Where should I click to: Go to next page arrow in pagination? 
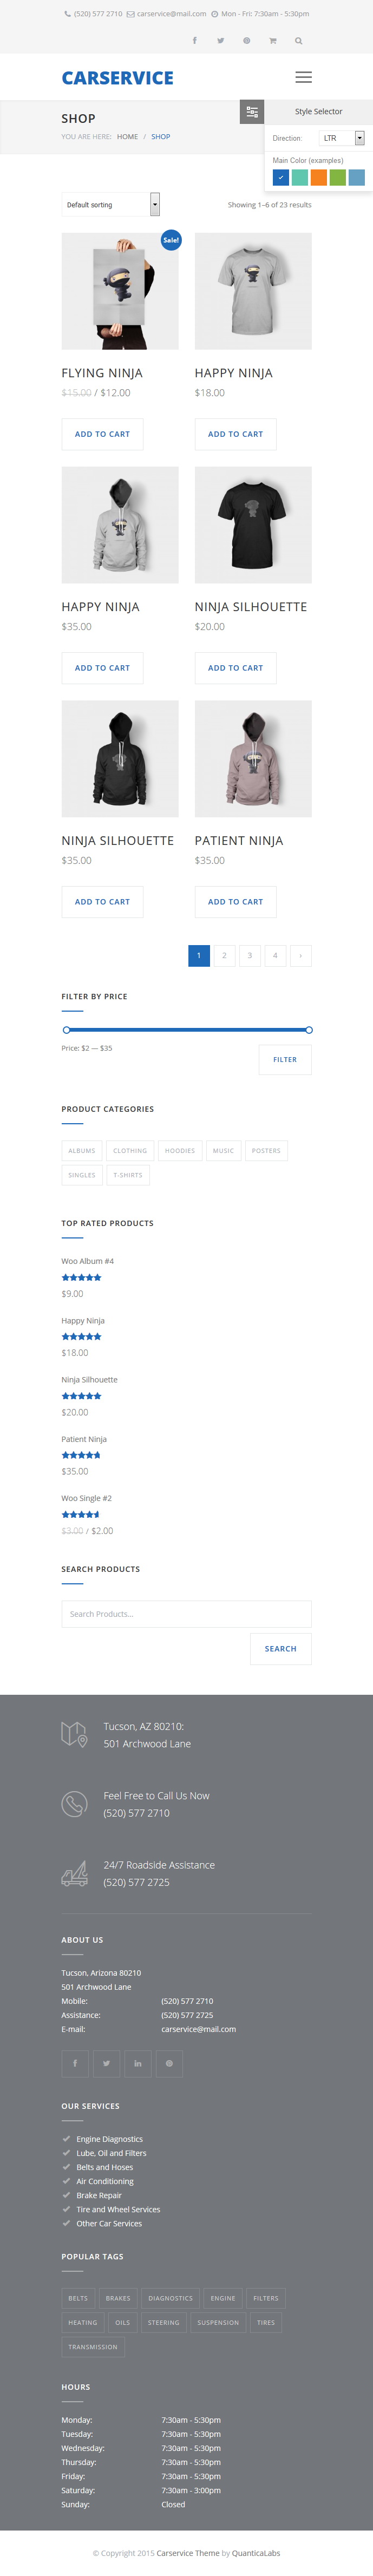301,956
